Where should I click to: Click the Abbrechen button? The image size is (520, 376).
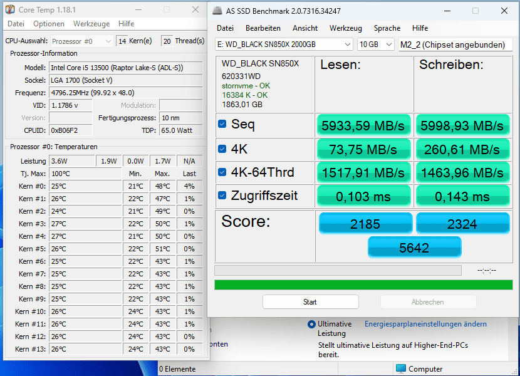[428, 301]
